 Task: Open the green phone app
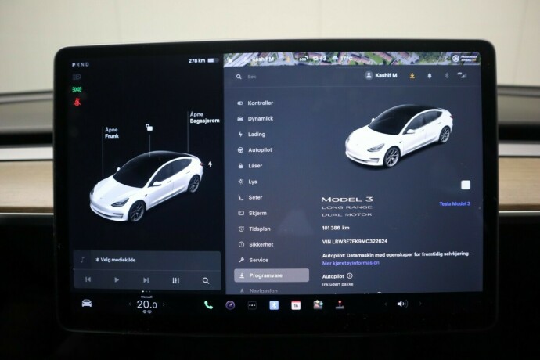[208, 305]
